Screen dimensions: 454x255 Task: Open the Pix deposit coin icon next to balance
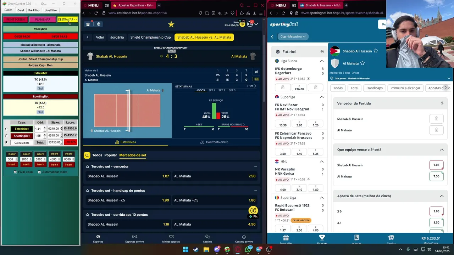tap(242, 24)
